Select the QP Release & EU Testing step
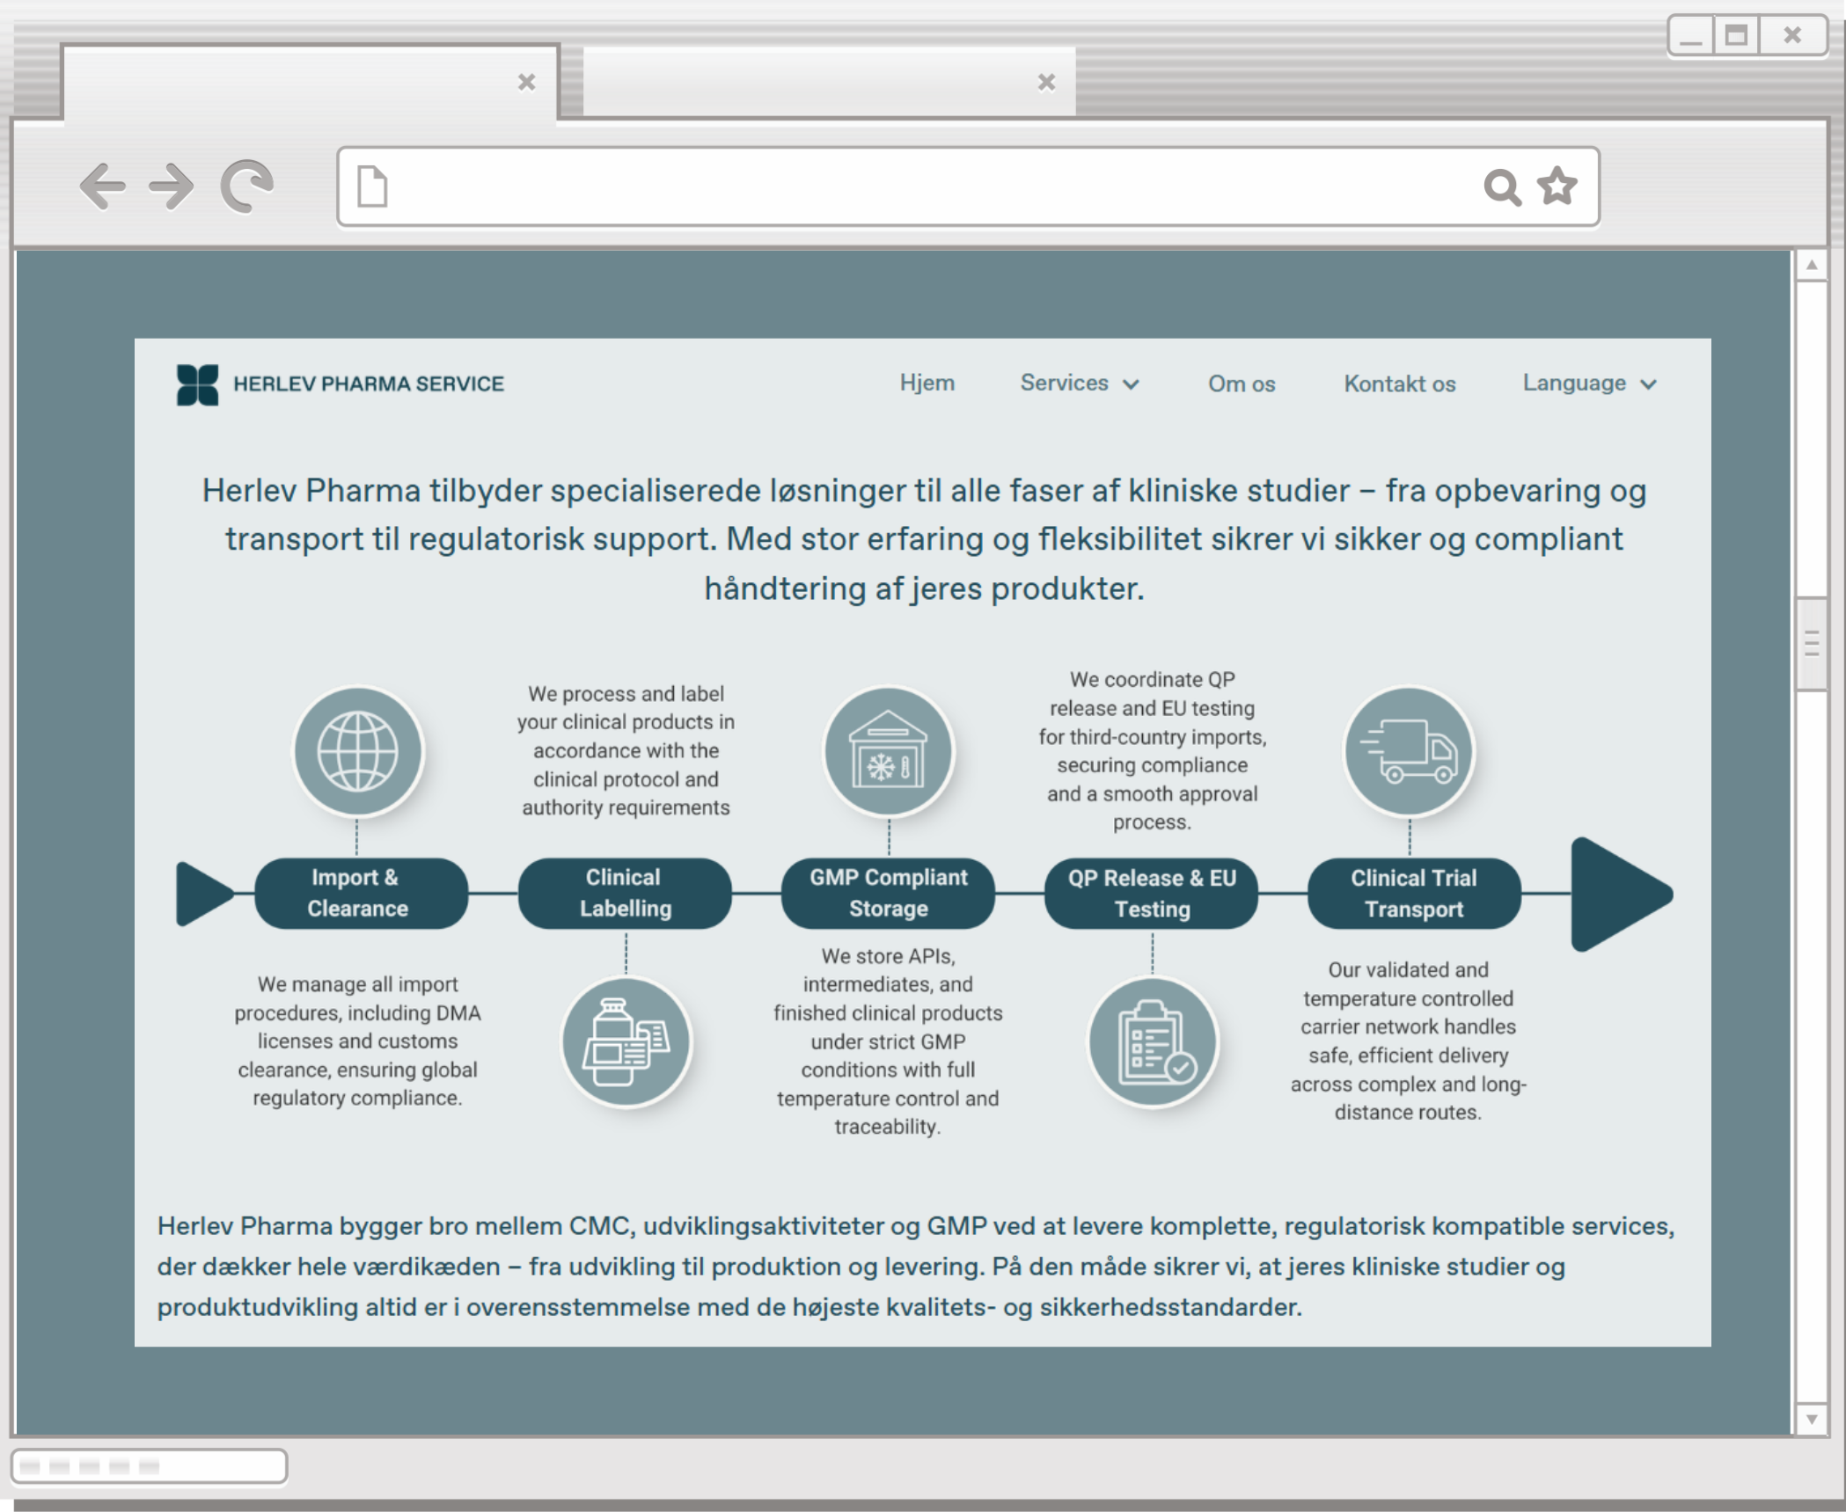 1151,894
